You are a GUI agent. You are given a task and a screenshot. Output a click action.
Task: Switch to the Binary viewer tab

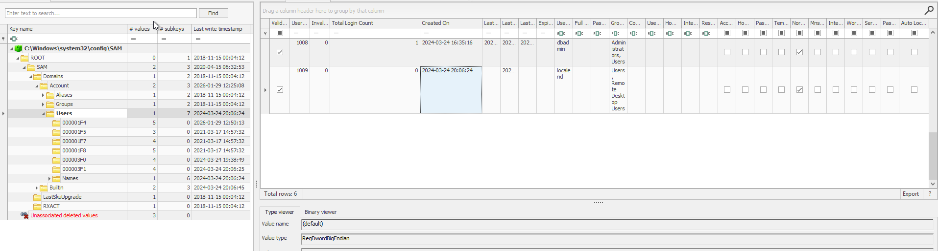[x=320, y=212]
